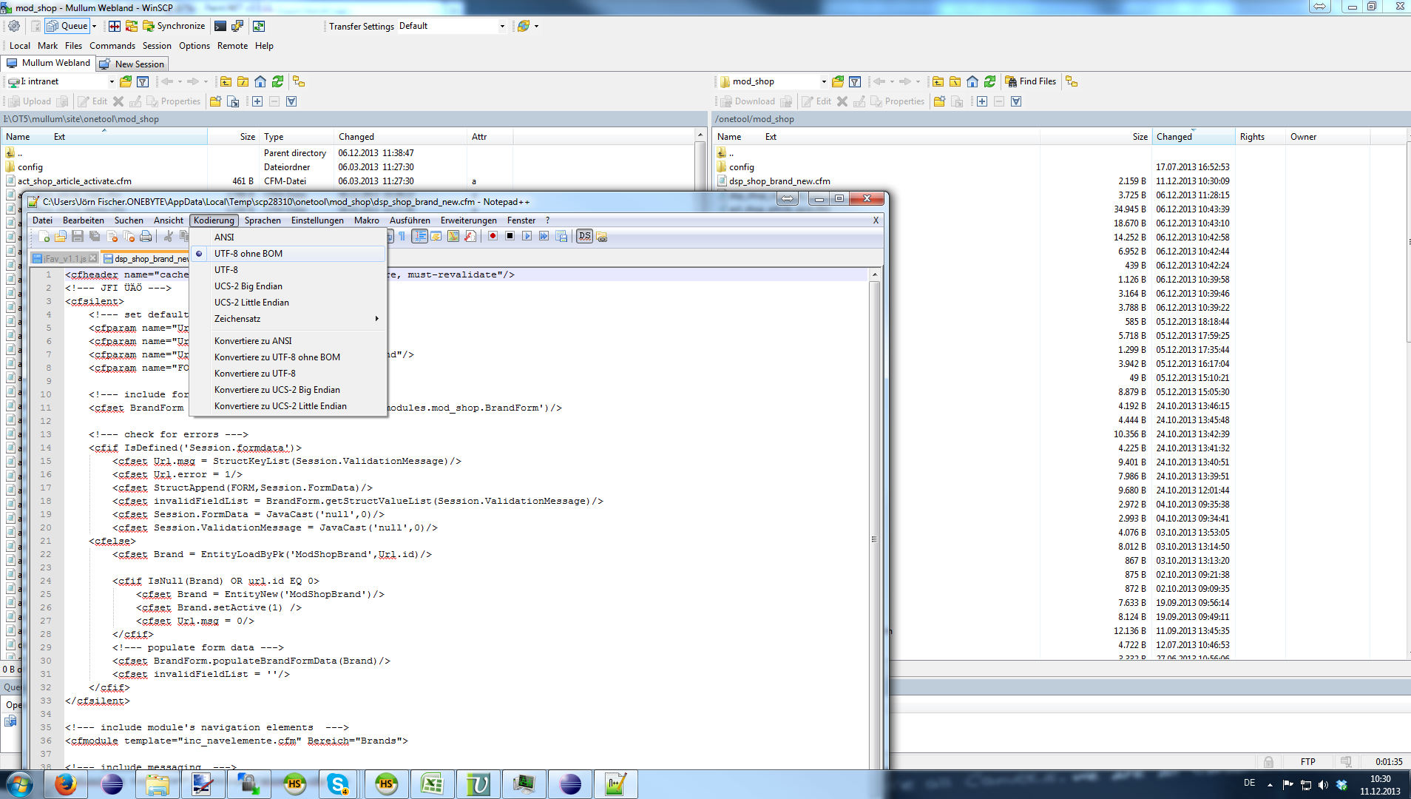Click the Synchronize button
Viewport: 1411px width, 799px height.
[174, 26]
